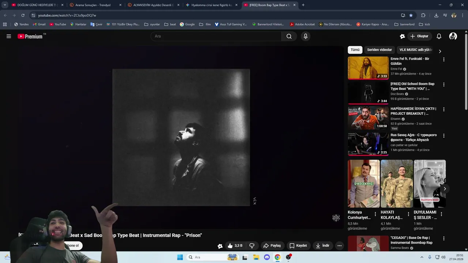This screenshot has width=468, height=263.
Task: Open the Yandex bookmark
Action: point(21,24)
